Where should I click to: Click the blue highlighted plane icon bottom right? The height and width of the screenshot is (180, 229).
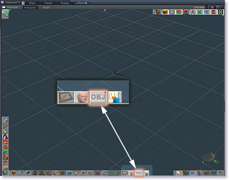193,173
